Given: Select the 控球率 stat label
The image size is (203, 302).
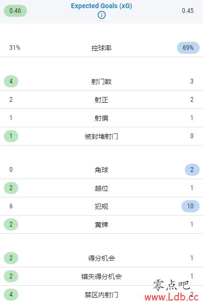Looking at the screenshot, I should click(x=102, y=48).
